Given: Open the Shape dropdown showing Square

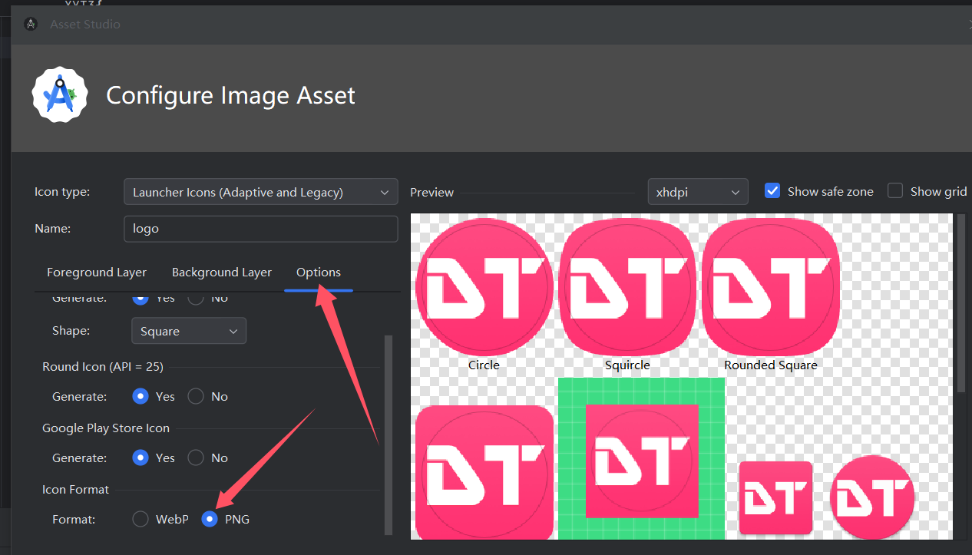Looking at the screenshot, I should point(189,332).
